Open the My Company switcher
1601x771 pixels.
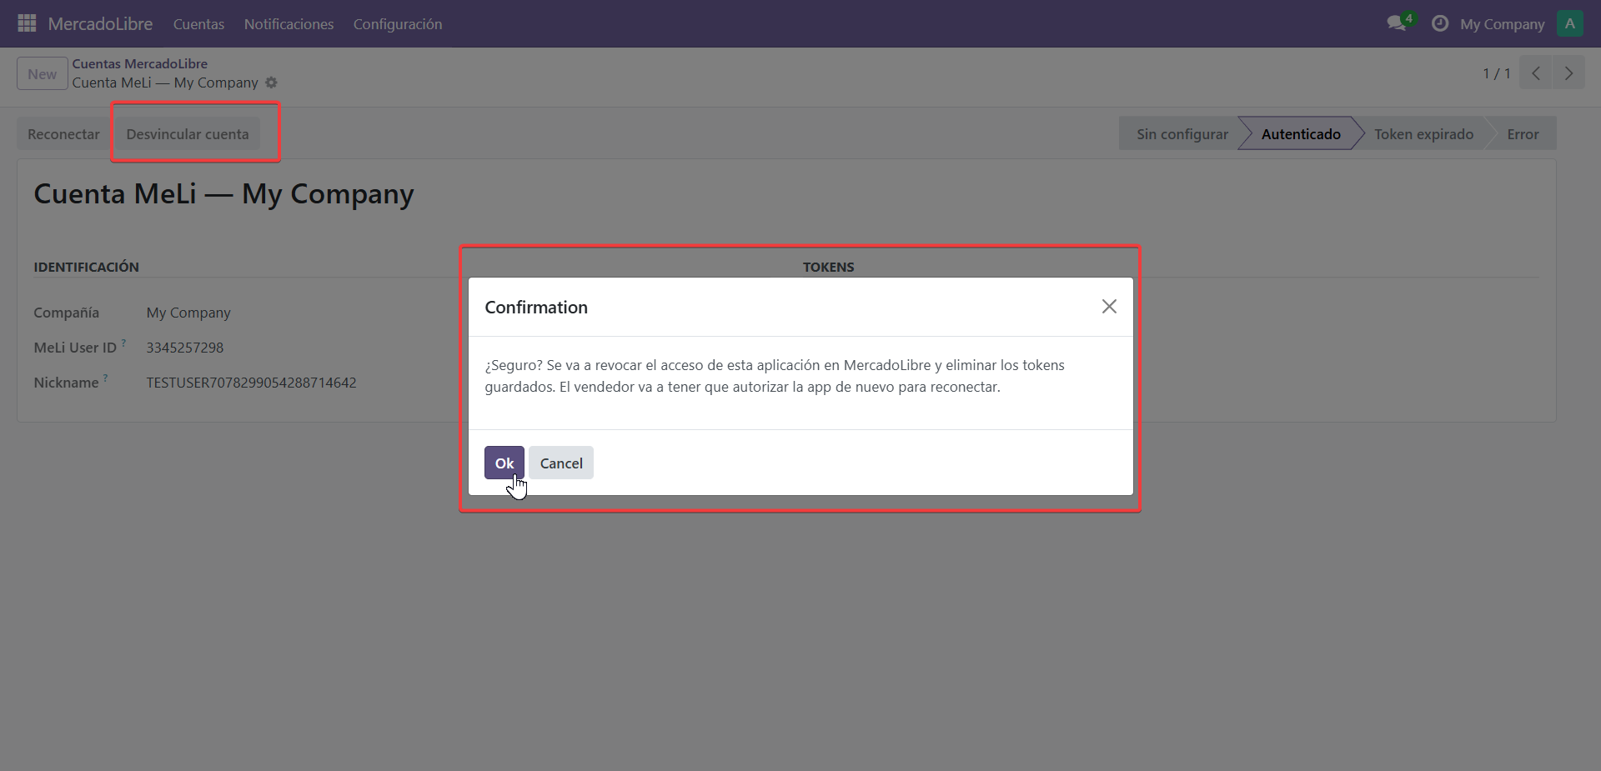tap(1503, 24)
